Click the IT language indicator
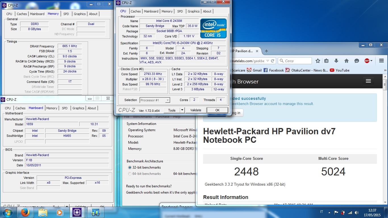 click(x=322, y=212)
